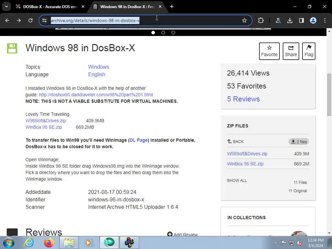Open WinBox 98 SE.zip in ZIP FILES list
The image size is (332, 249).
(x=245, y=164)
